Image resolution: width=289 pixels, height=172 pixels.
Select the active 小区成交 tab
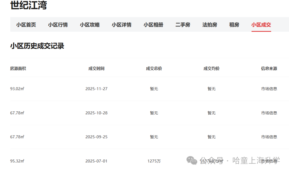[261, 25]
